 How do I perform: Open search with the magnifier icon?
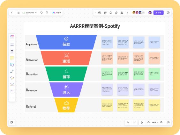point(47,13)
